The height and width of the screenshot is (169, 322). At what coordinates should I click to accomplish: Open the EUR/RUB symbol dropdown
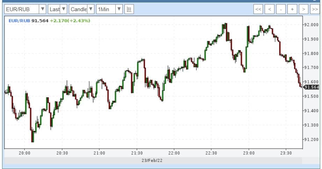[25, 9]
